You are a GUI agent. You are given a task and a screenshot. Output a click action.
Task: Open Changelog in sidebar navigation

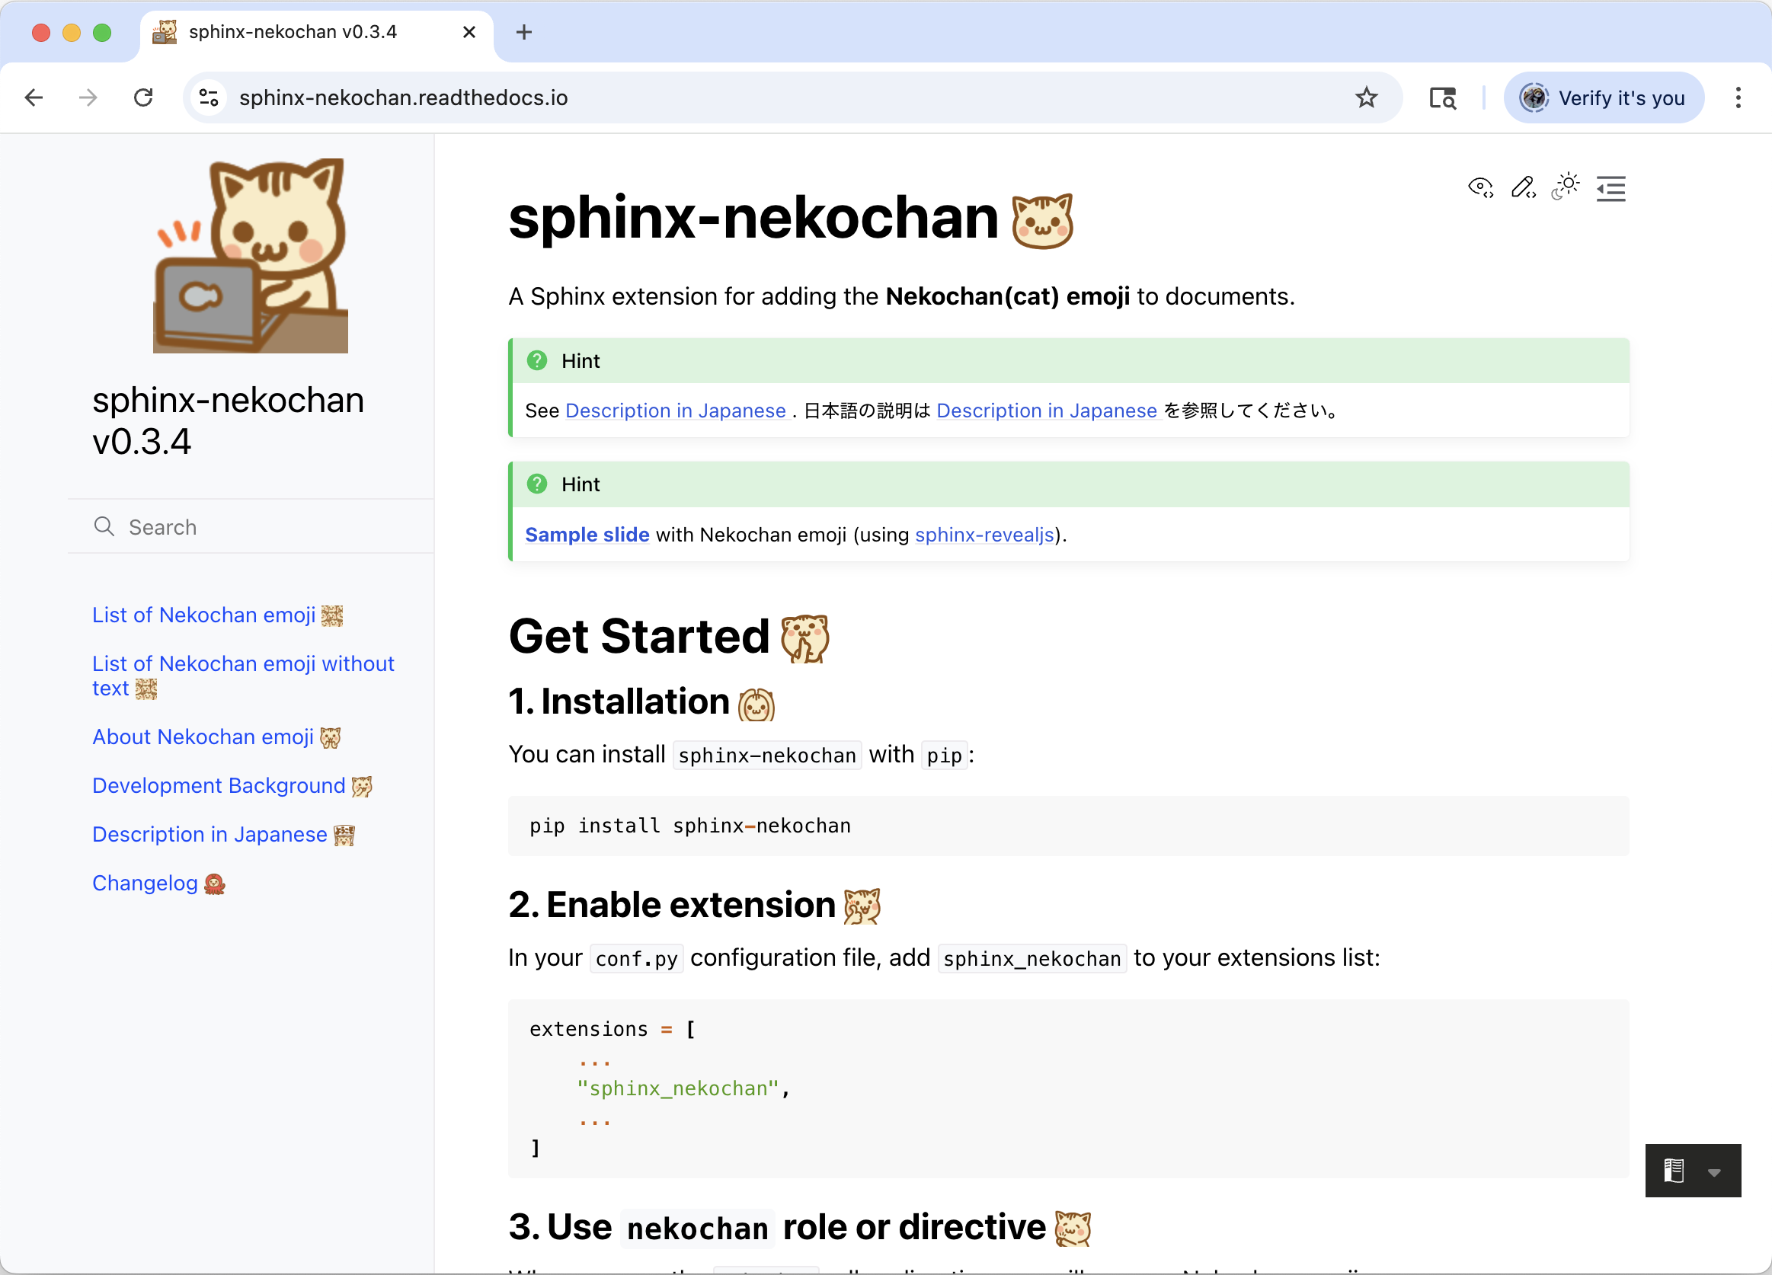coord(145,883)
